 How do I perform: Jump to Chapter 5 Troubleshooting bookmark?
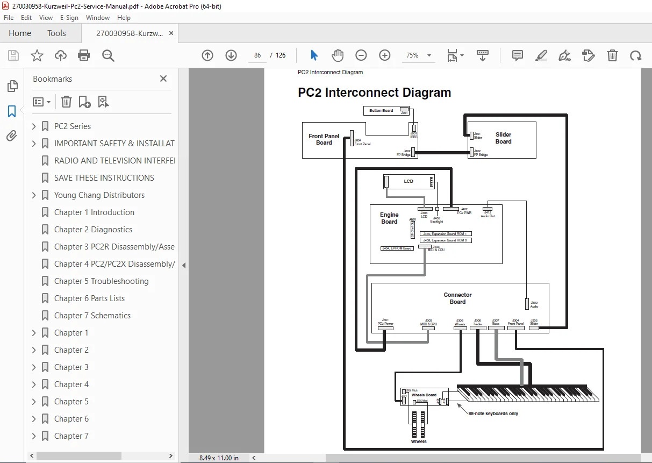[101, 281]
